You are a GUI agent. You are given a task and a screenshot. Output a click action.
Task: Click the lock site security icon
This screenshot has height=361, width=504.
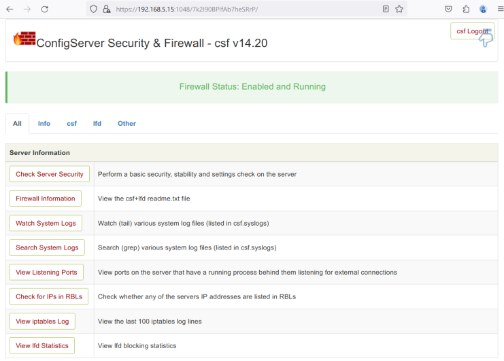tap(106, 9)
